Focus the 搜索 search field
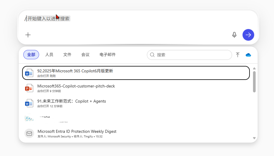 [x=189, y=55]
